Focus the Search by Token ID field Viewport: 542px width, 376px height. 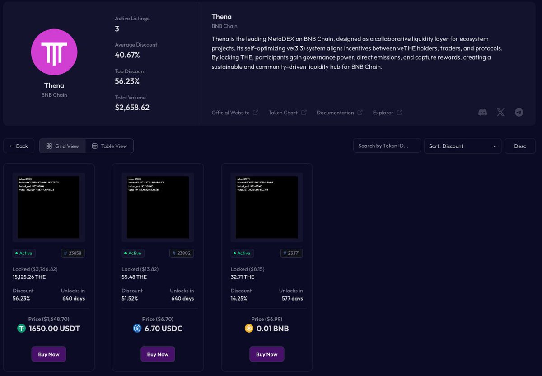pos(387,146)
